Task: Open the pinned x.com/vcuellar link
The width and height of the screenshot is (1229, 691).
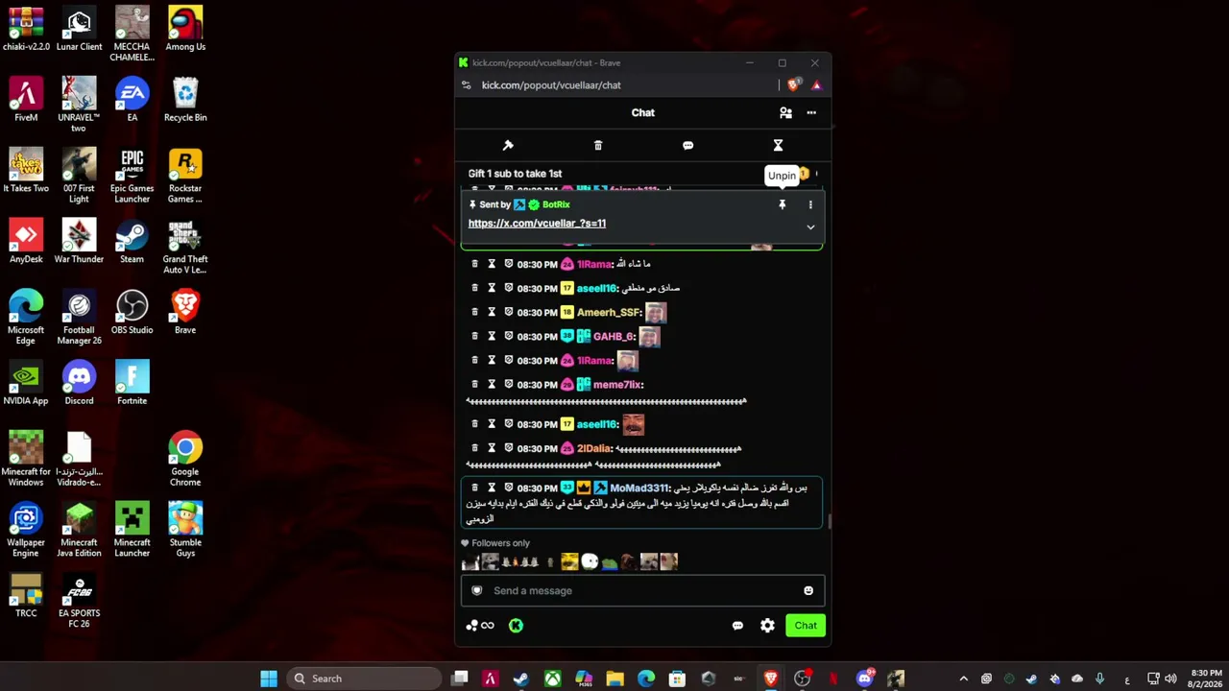Action: tap(537, 223)
